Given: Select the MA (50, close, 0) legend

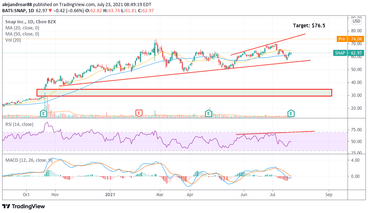Looking at the screenshot, I should click(22, 34).
